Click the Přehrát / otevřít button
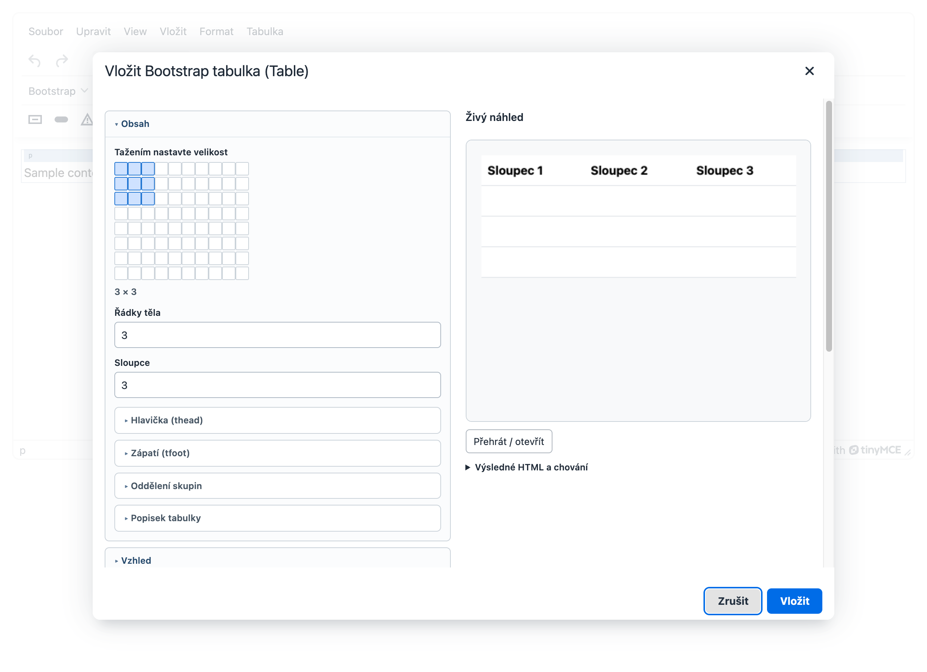Image resolution: width=927 pixels, height=672 pixels. pyautogui.click(x=509, y=441)
